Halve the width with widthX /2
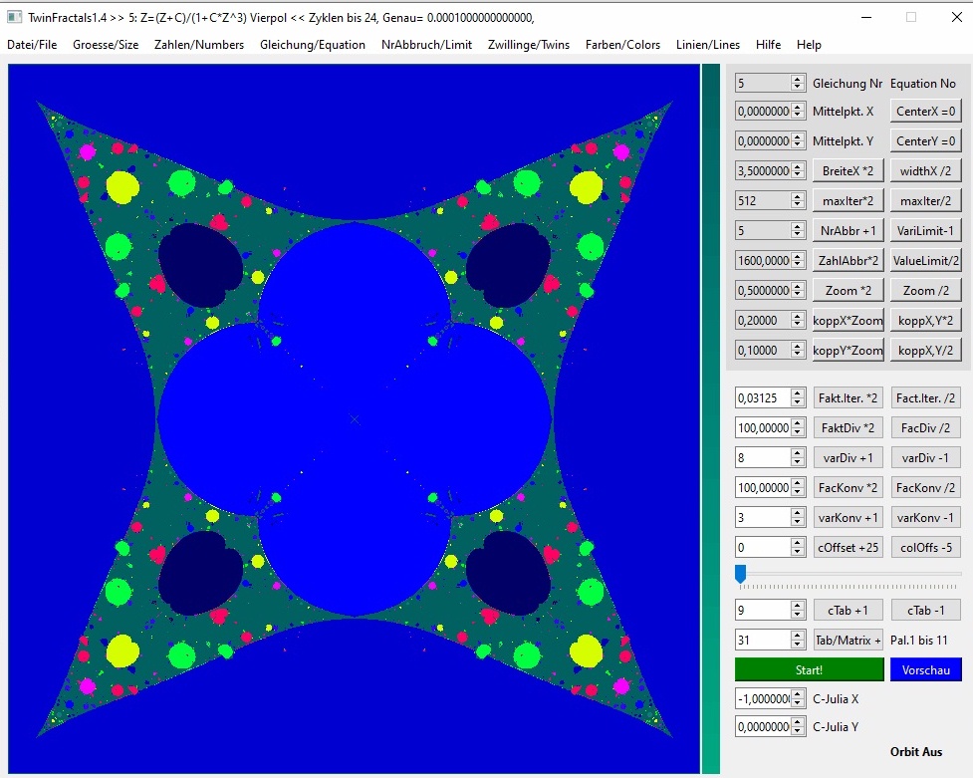973x778 pixels. pyautogui.click(x=926, y=170)
